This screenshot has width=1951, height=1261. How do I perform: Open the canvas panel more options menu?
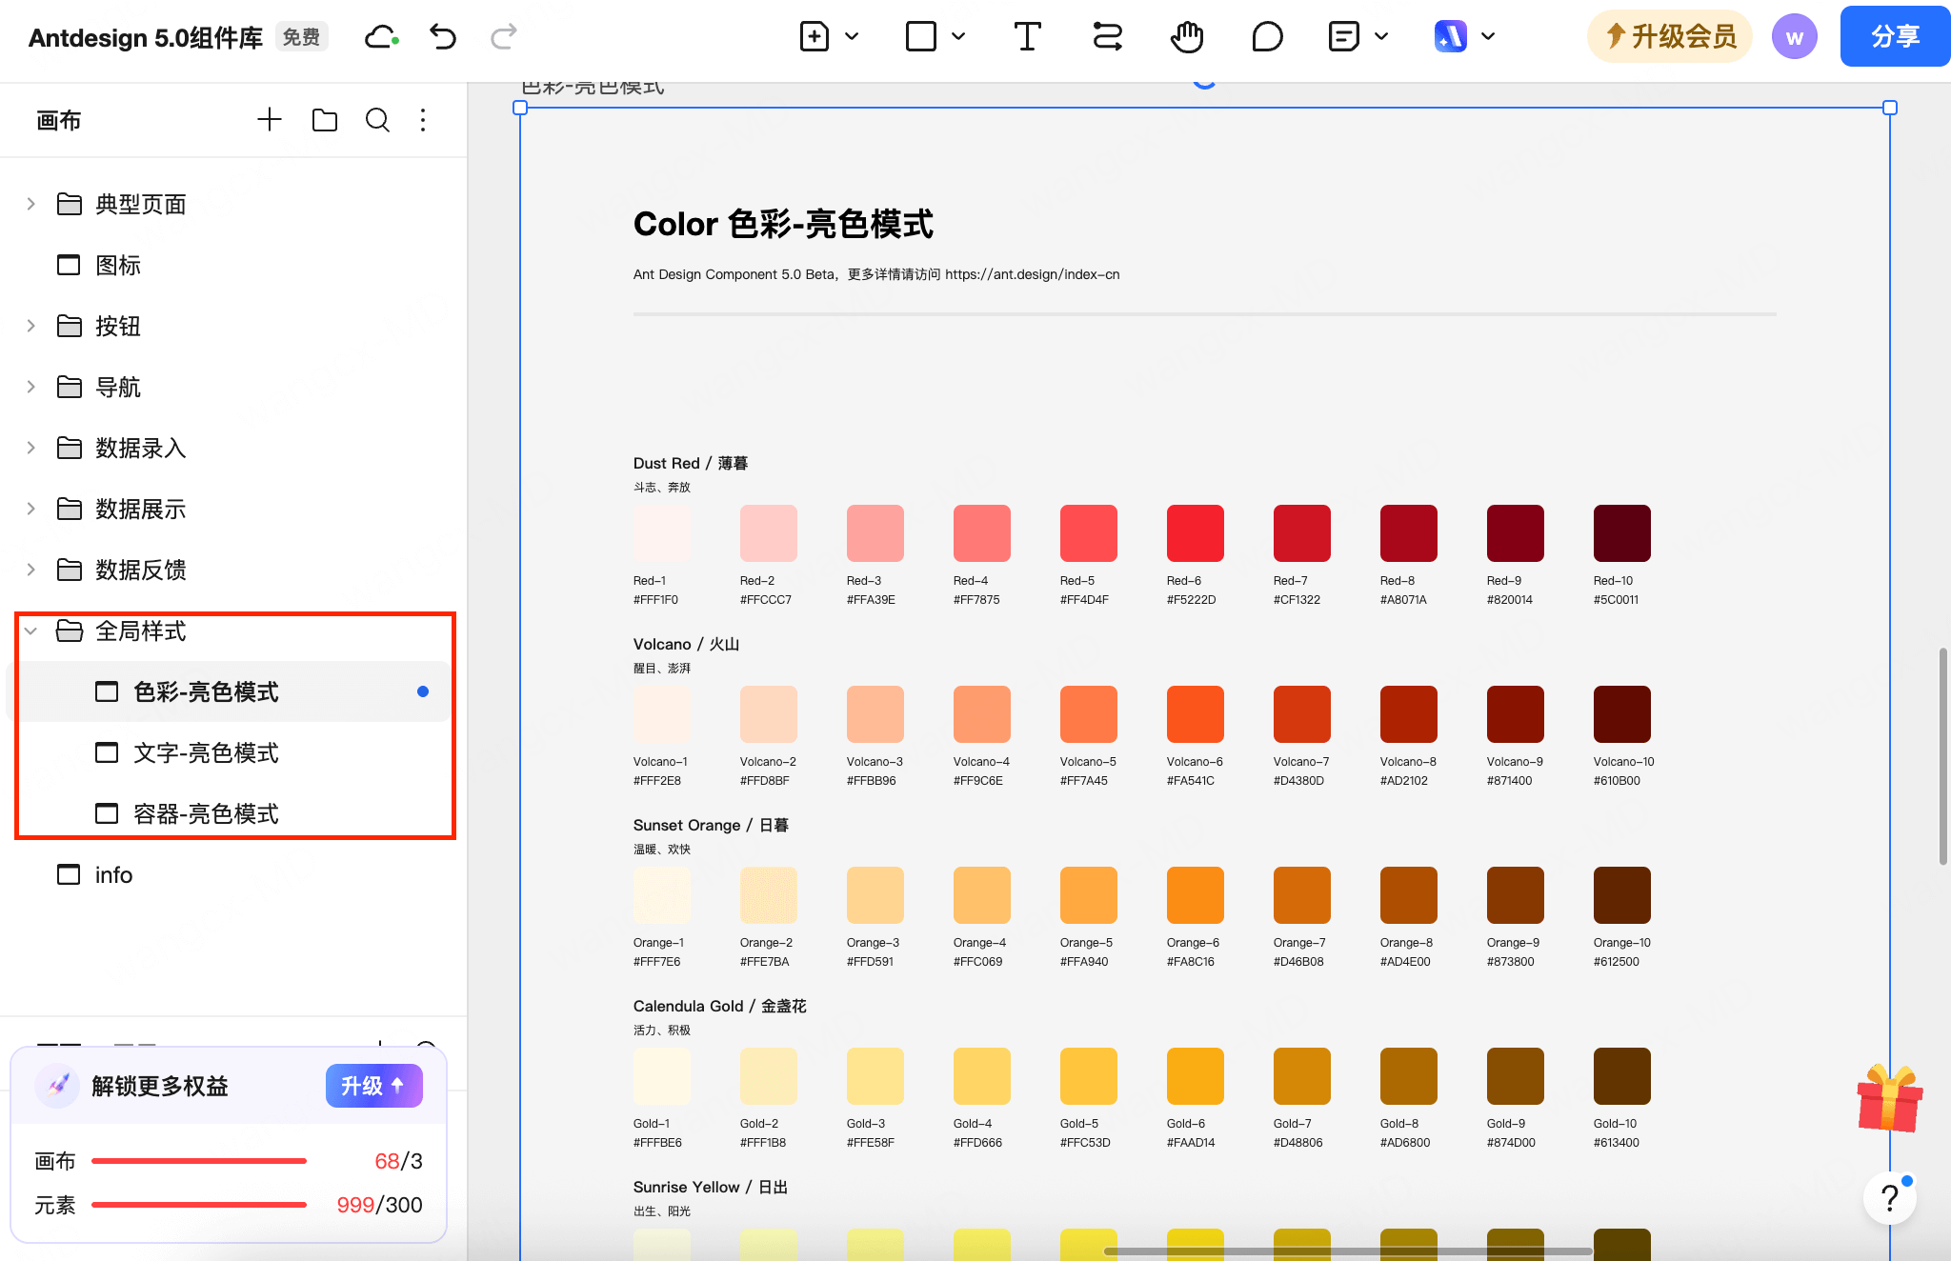(x=423, y=120)
